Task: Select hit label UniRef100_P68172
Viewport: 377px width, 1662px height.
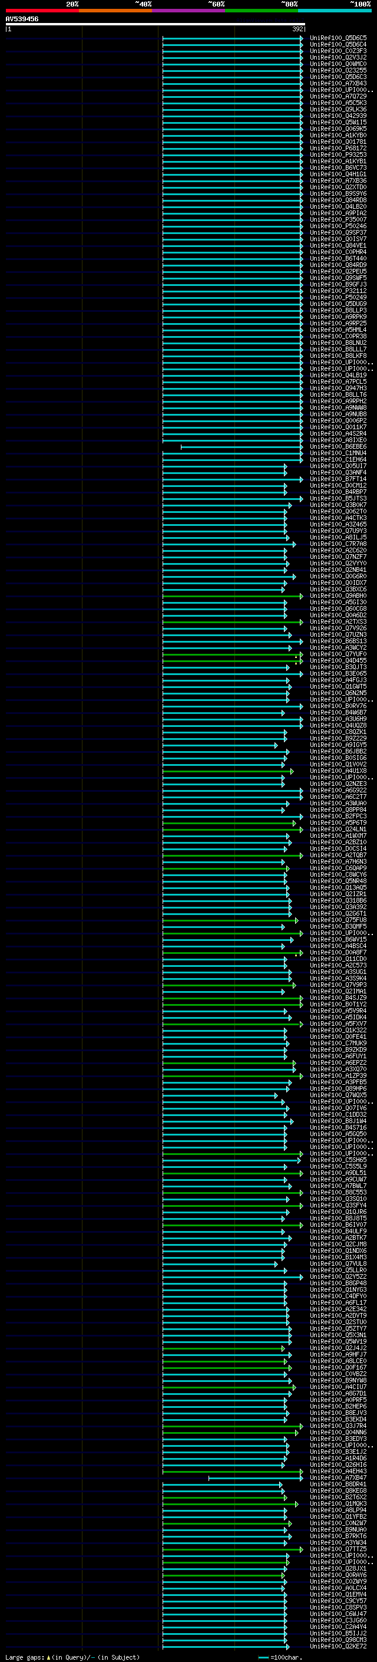Action: click(338, 149)
